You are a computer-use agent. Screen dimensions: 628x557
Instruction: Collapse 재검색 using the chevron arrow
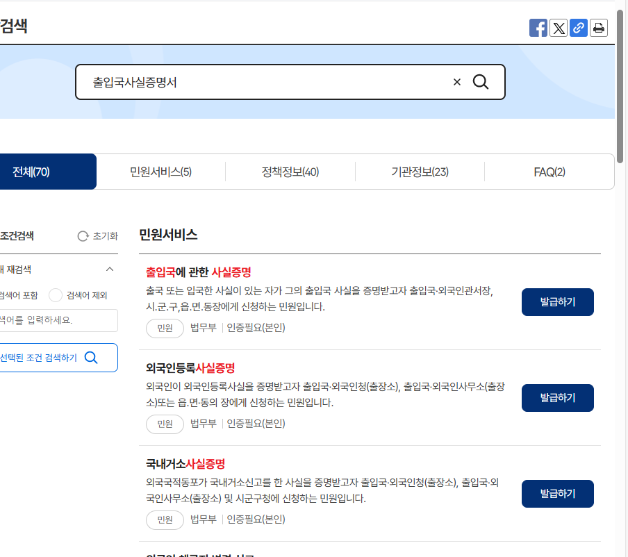click(109, 269)
